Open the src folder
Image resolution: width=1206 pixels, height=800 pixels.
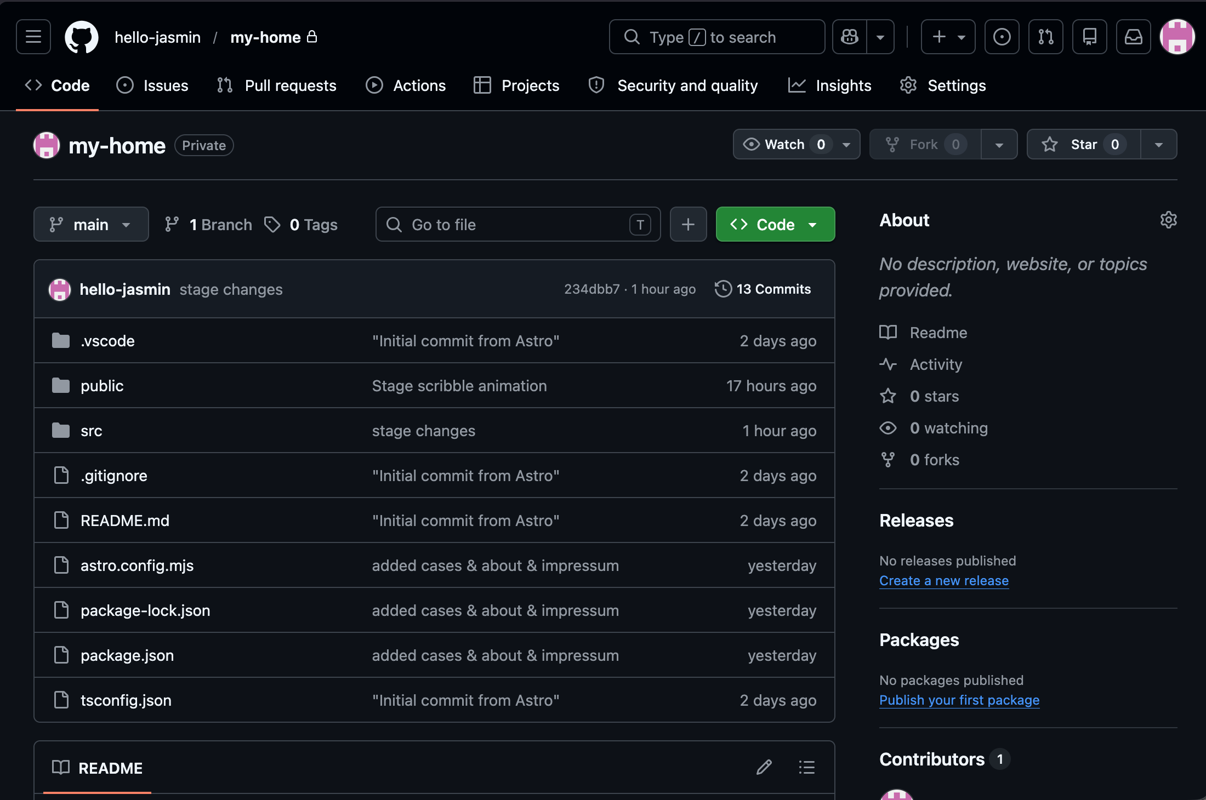click(91, 431)
